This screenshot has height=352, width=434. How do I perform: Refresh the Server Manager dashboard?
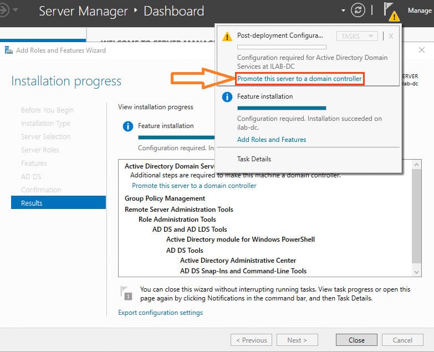[x=359, y=11]
